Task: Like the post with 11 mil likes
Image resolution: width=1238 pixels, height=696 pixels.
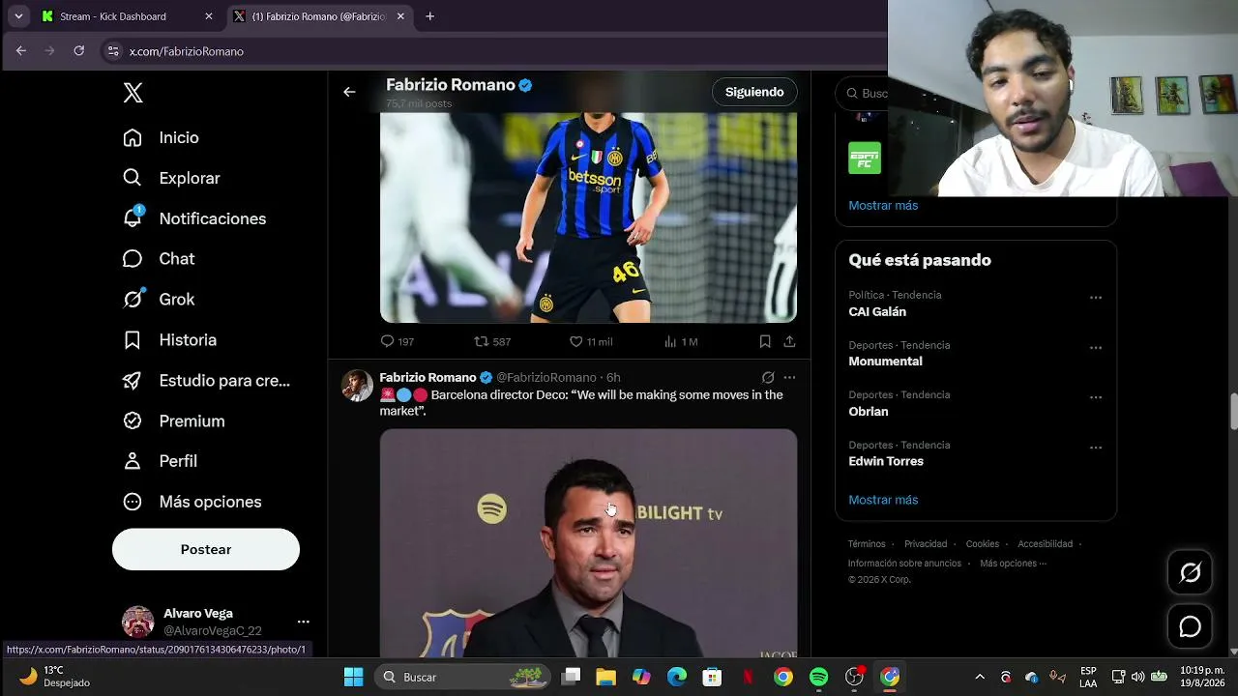Action: pyautogui.click(x=590, y=341)
